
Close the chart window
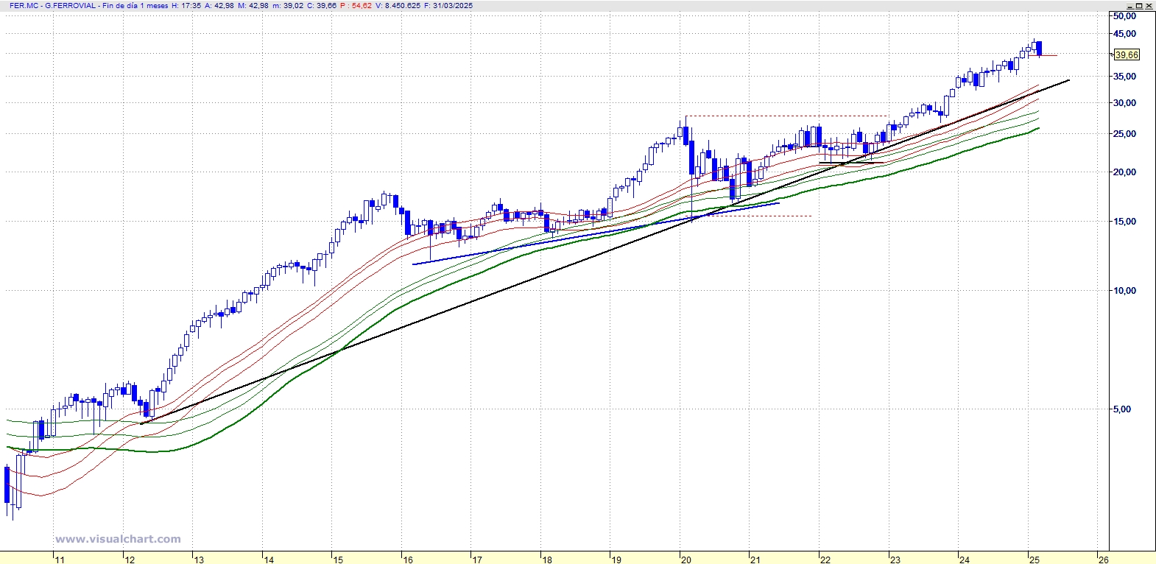click(x=1150, y=5)
